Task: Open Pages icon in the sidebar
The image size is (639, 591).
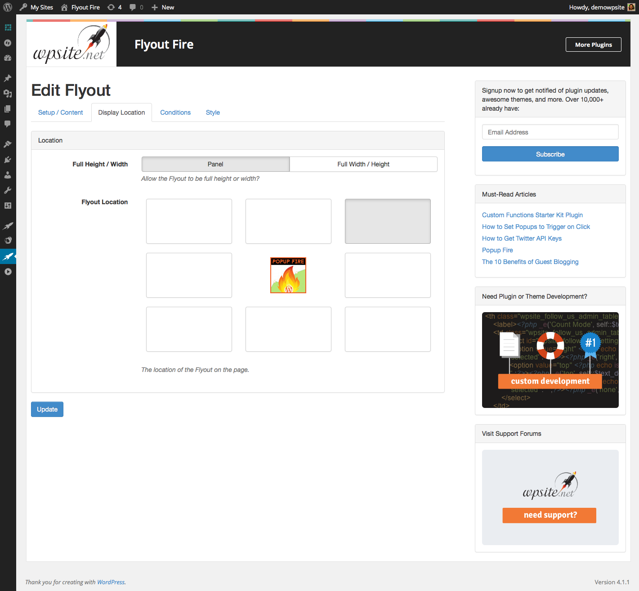Action: pos(8,109)
